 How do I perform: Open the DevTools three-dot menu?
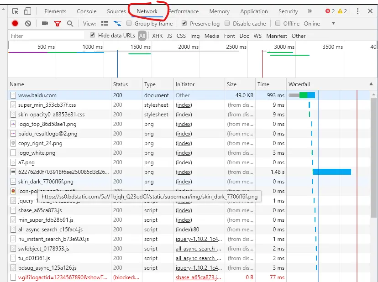coord(357,11)
